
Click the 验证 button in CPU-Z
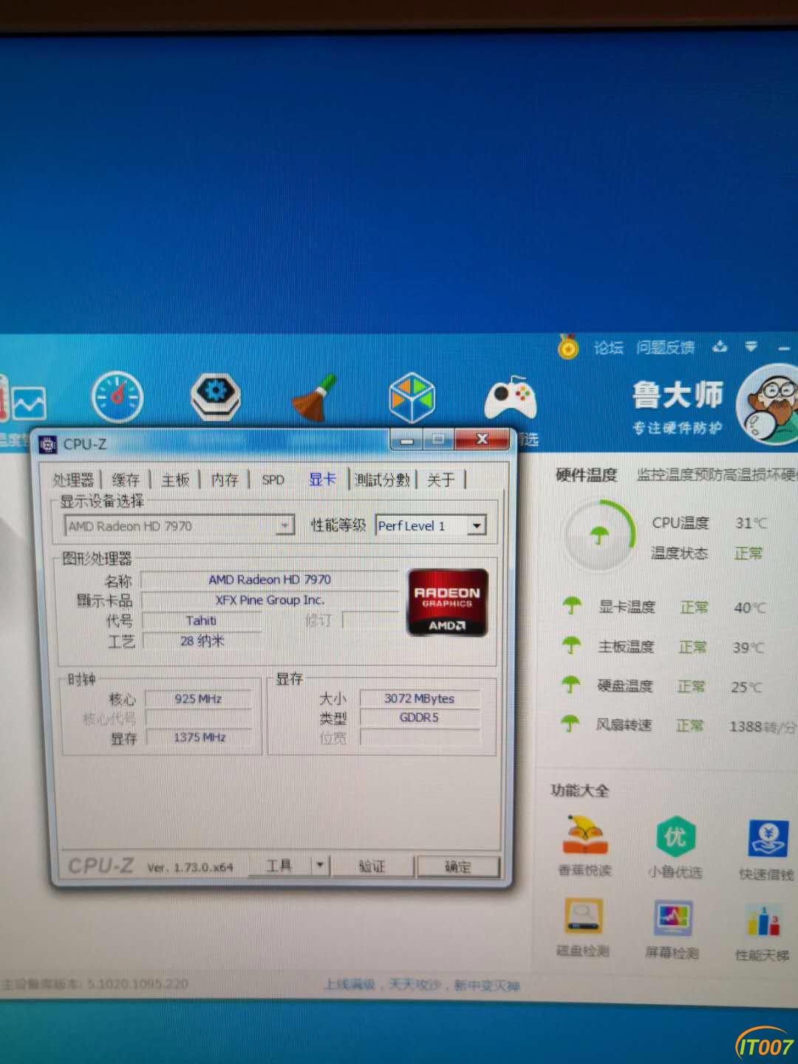click(372, 866)
